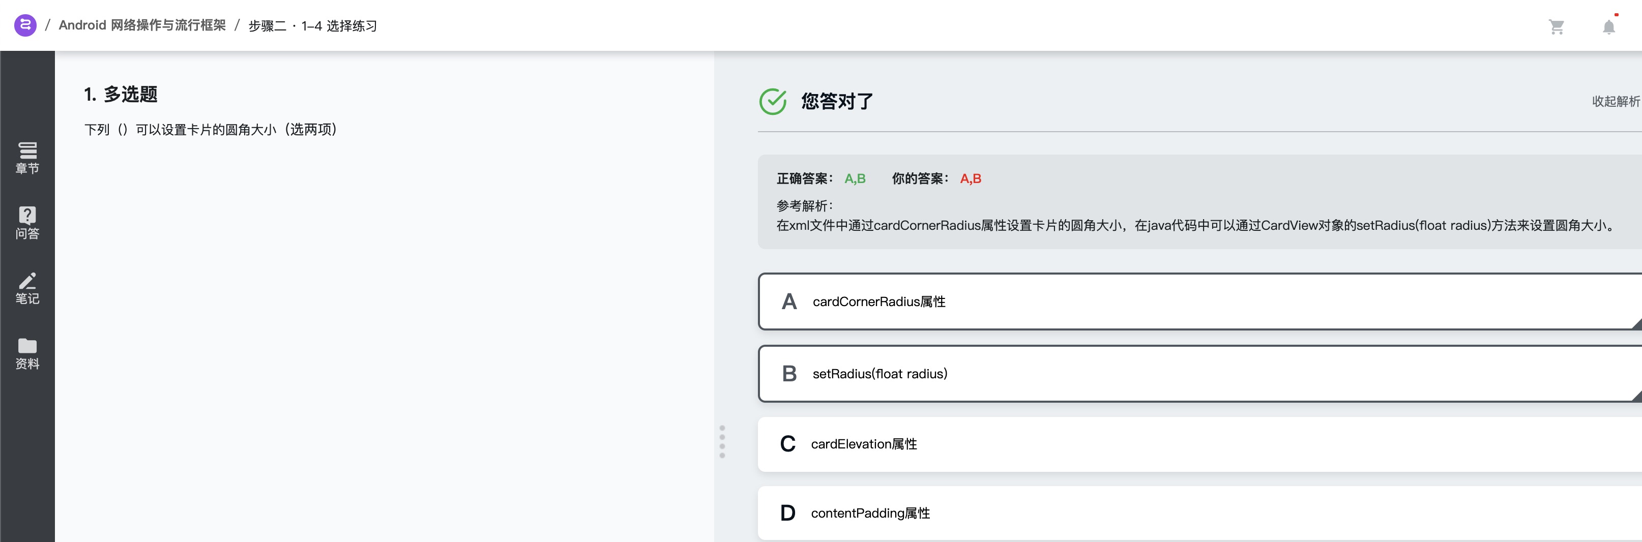Screen dimensions: 1642x542
Task: Collapse the analysis with 收起解析
Action: 1616,101
